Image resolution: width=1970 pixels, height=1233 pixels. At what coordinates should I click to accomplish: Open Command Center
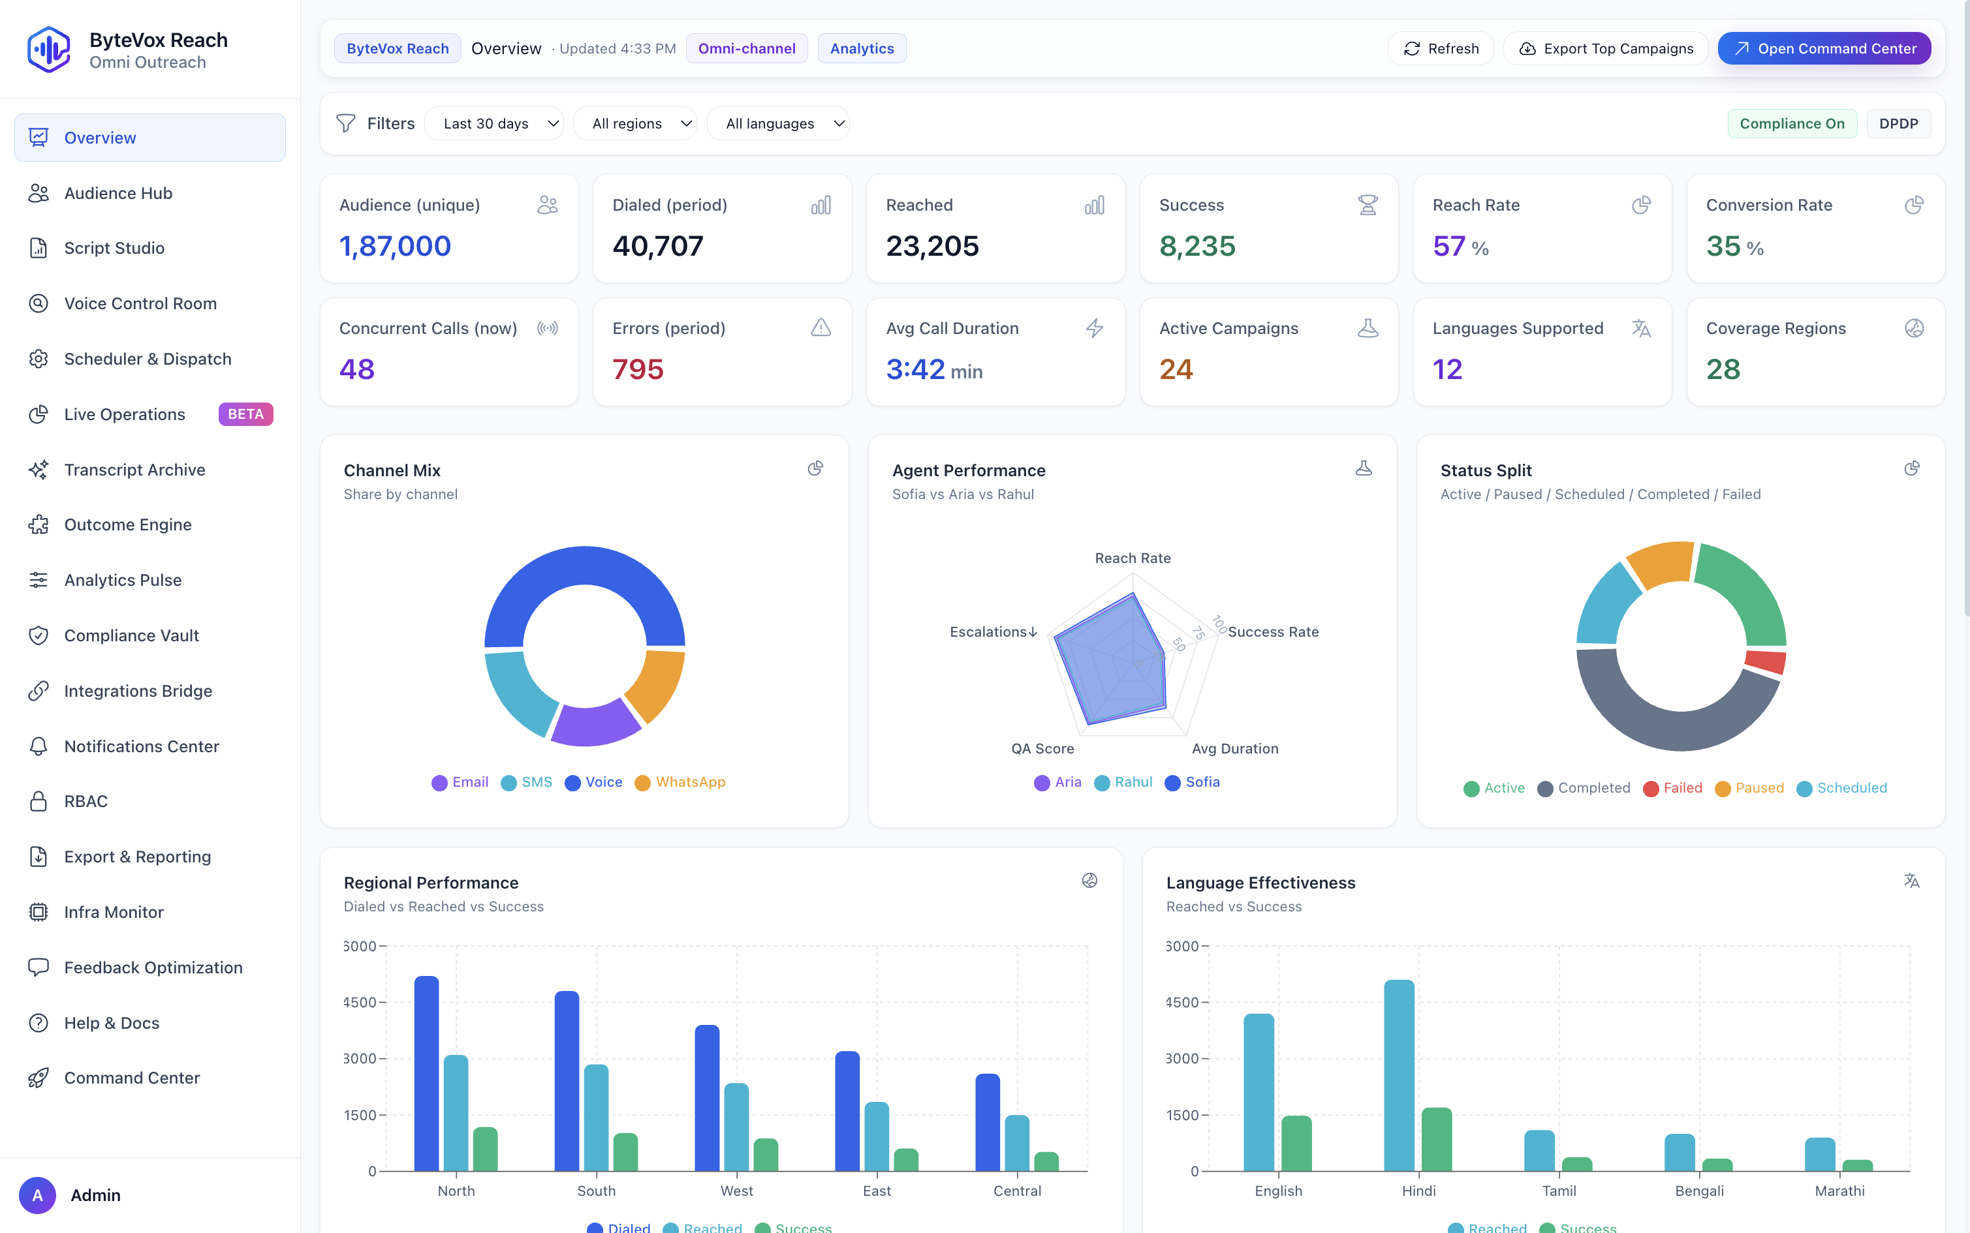(1824, 48)
